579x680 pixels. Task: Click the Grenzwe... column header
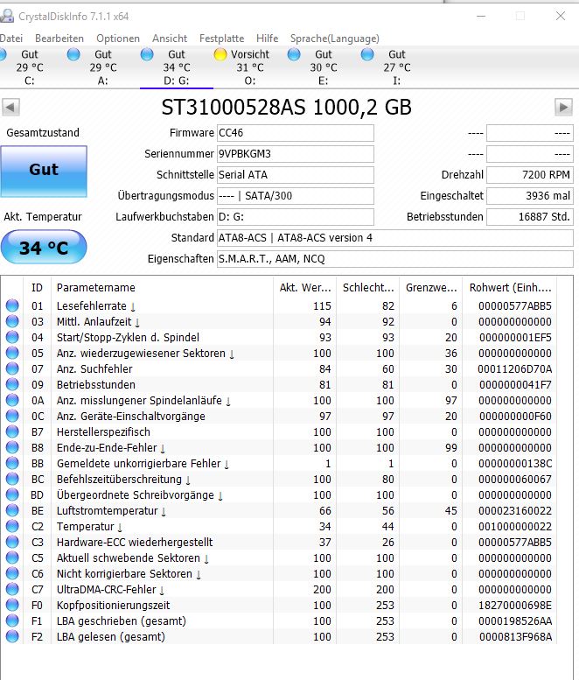pyautogui.click(x=431, y=288)
